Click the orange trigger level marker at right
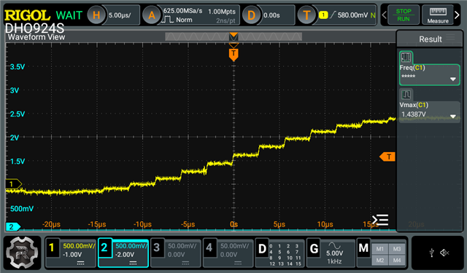The height and width of the screenshot is (273, 467). 387,157
